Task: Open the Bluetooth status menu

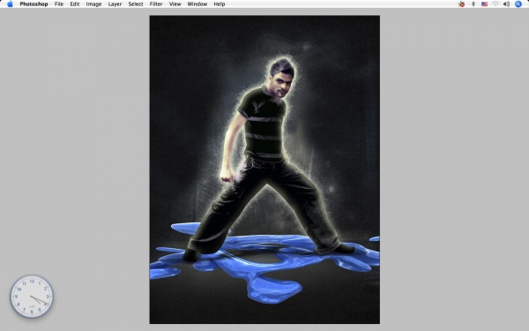Action: [473, 4]
